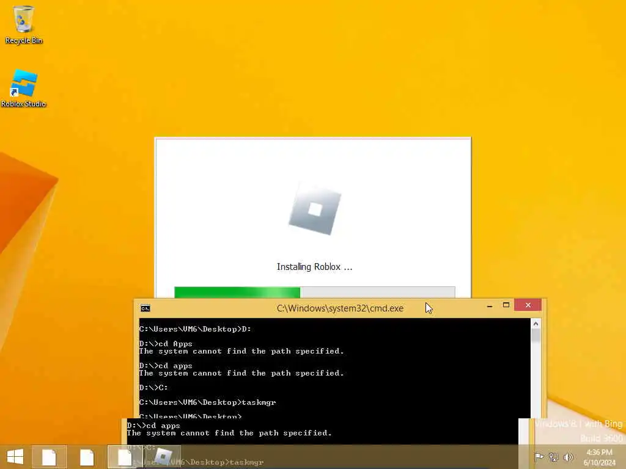Open the cmd.exe system menu icon
626x469 pixels.
(x=145, y=308)
